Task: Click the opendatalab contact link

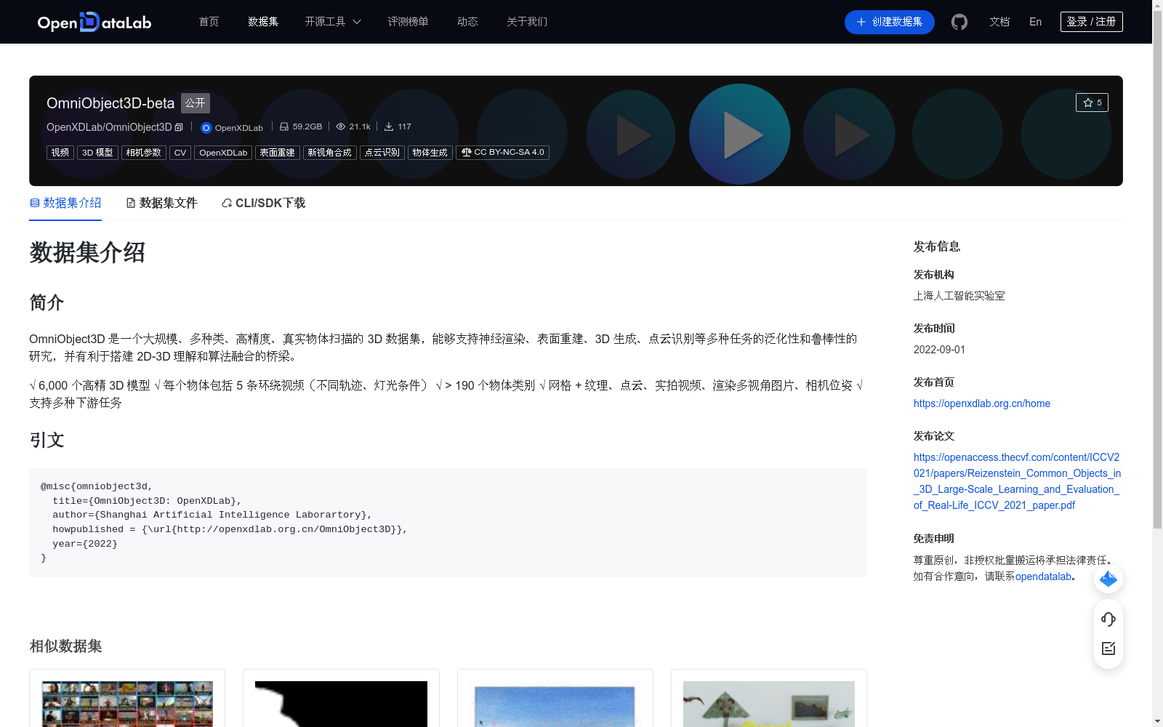Action: click(x=1043, y=577)
